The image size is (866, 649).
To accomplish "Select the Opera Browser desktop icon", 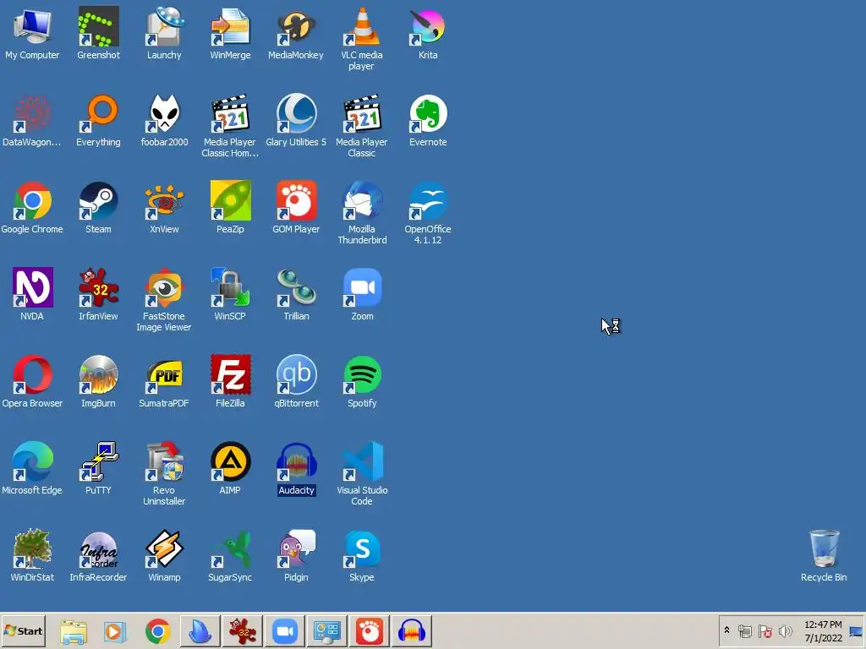I will tap(32, 381).
